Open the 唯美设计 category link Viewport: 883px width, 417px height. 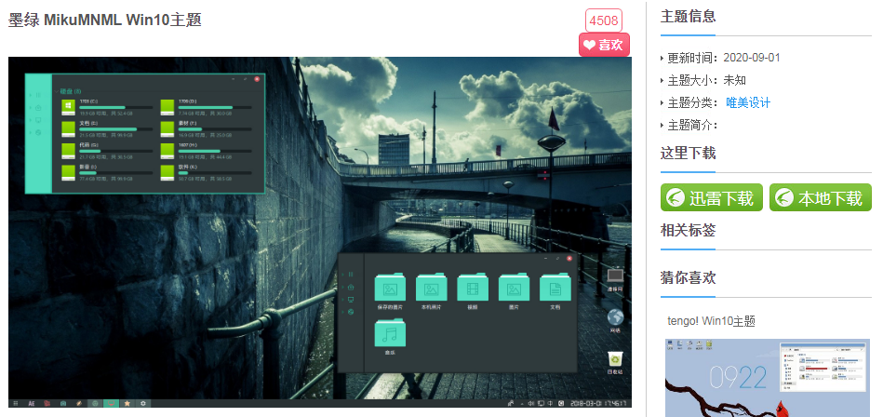pyautogui.click(x=748, y=102)
